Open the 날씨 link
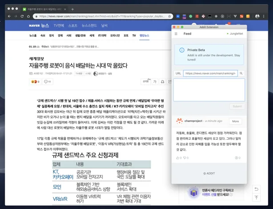The height and width of the screenshot is (209, 273). (104, 26)
